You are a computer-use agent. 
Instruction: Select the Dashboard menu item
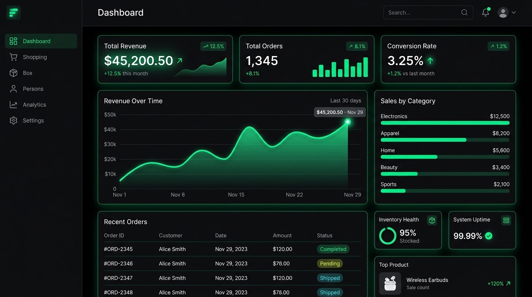(x=41, y=41)
